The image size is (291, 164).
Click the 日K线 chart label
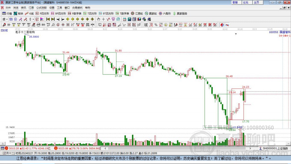4,30
